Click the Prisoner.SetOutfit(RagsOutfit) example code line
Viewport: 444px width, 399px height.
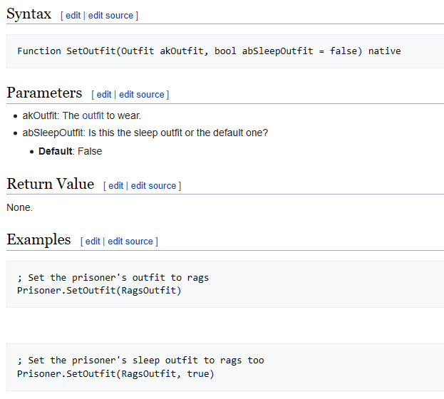tap(99, 290)
